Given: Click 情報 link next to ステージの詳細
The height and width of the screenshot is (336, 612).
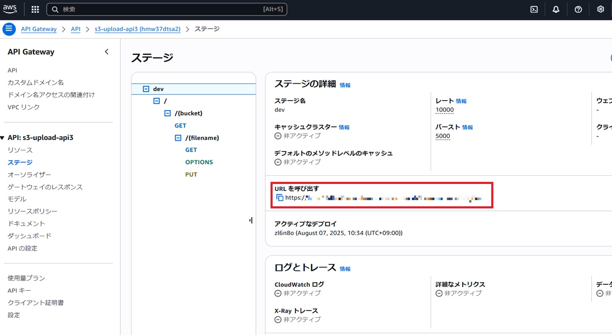Looking at the screenshot, I should pyautogui.click(x=345, y=85).
